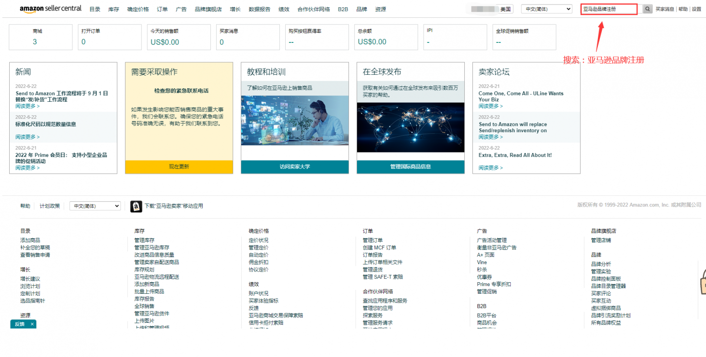Open the 资源 menu in top navigation
This screenshot has width=706, height=357.
380,9
